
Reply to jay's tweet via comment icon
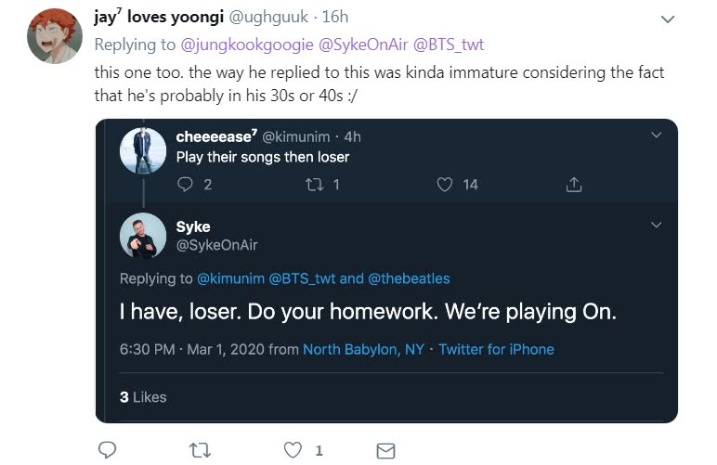107,450
